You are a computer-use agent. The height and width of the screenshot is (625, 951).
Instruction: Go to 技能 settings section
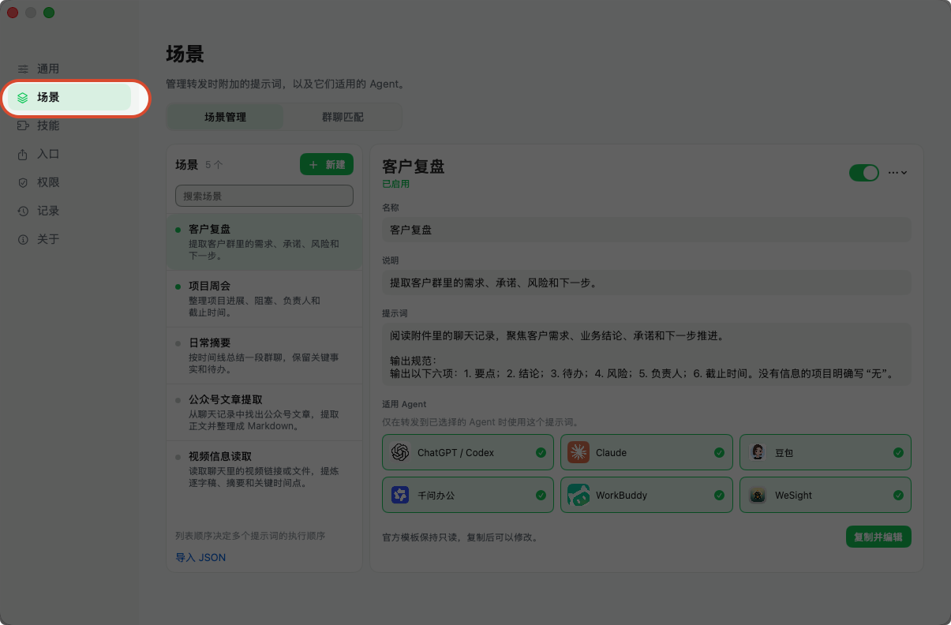[x=69, y=126]
